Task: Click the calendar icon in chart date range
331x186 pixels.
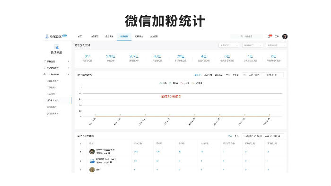Action: click(x=244, y=75)
